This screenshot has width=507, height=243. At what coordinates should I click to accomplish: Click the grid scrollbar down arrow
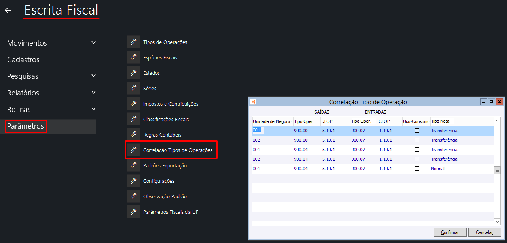pyautogui.click(x=498, y=222)
